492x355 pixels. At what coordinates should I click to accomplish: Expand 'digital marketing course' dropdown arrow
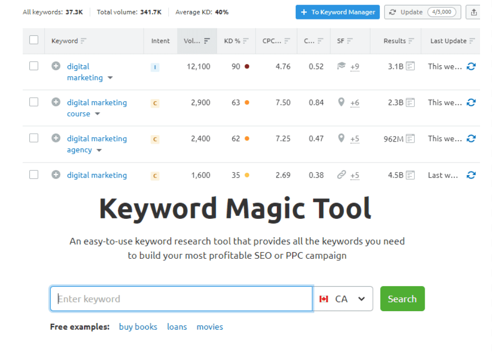(x=98, y=114)
